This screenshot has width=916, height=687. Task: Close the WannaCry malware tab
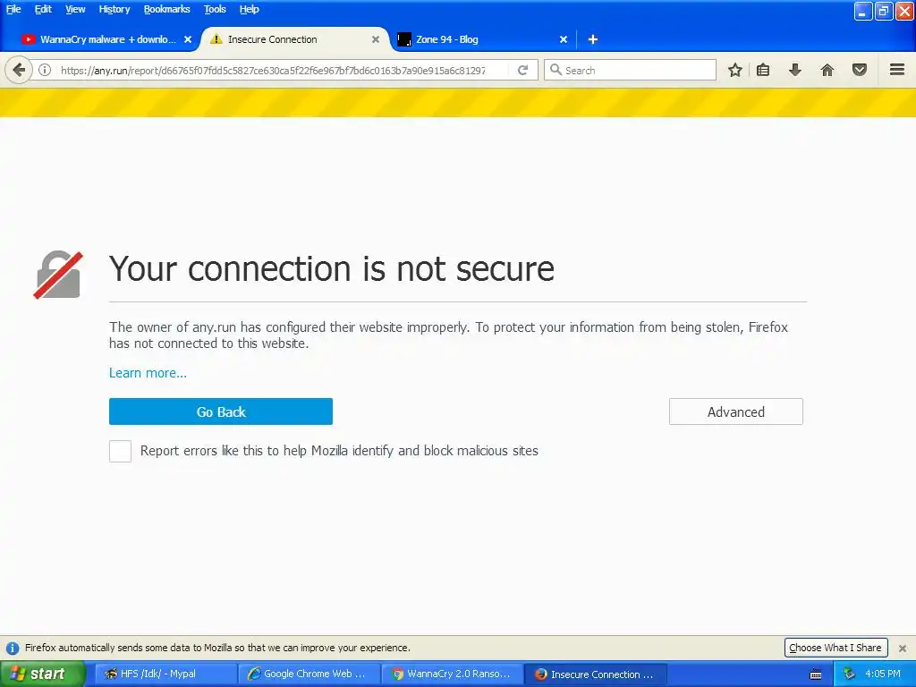pos(188,39)
